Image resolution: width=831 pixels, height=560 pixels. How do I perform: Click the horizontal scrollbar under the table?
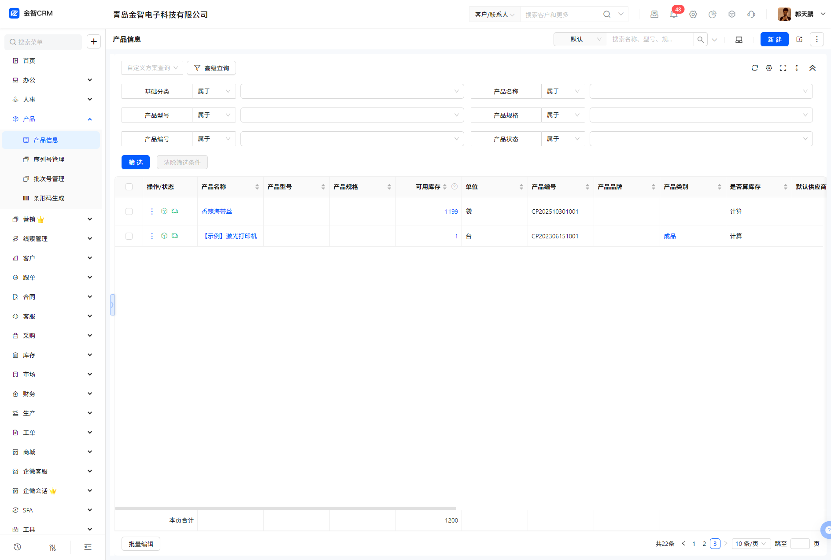(285, 508)
